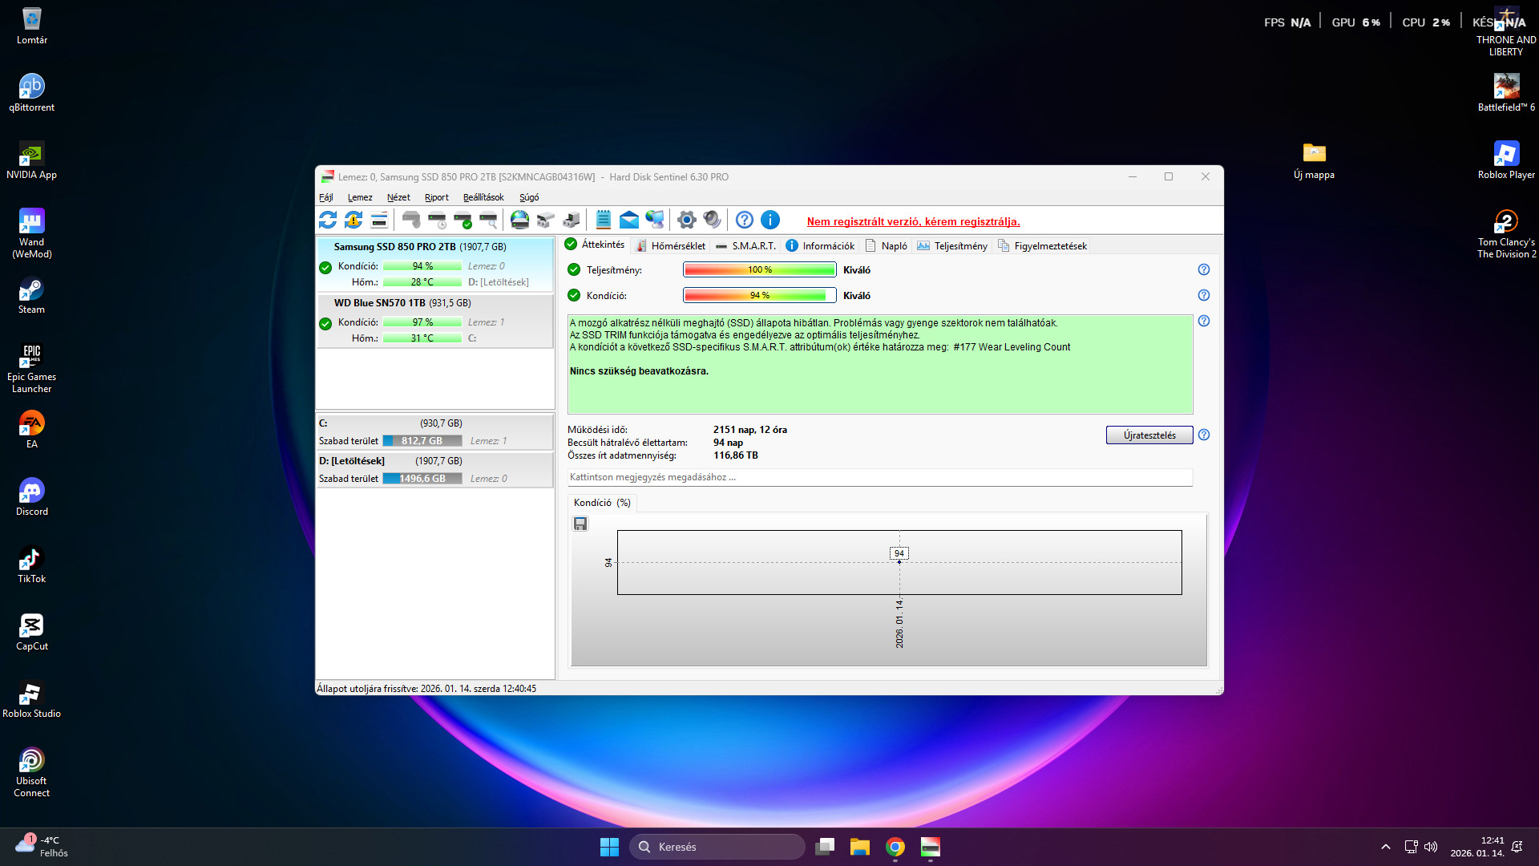
Task: Open the gear configuration icon in toolbar
Action: (686, 220)
